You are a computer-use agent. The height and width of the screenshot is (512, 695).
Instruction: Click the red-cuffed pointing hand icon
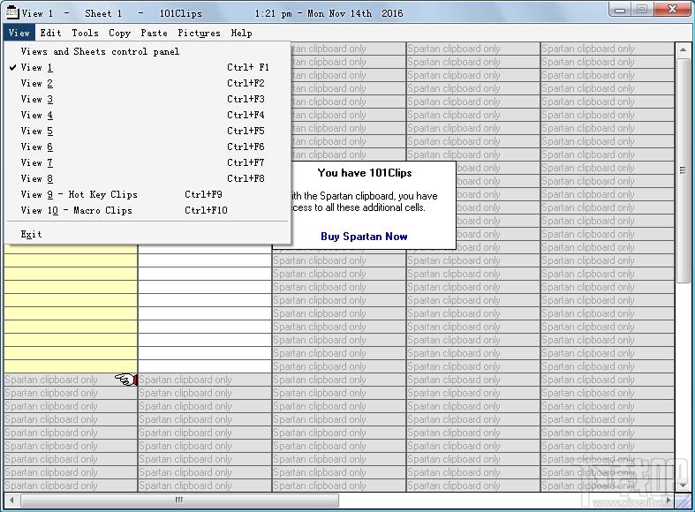pyautogui.click(x=126, y=380)
